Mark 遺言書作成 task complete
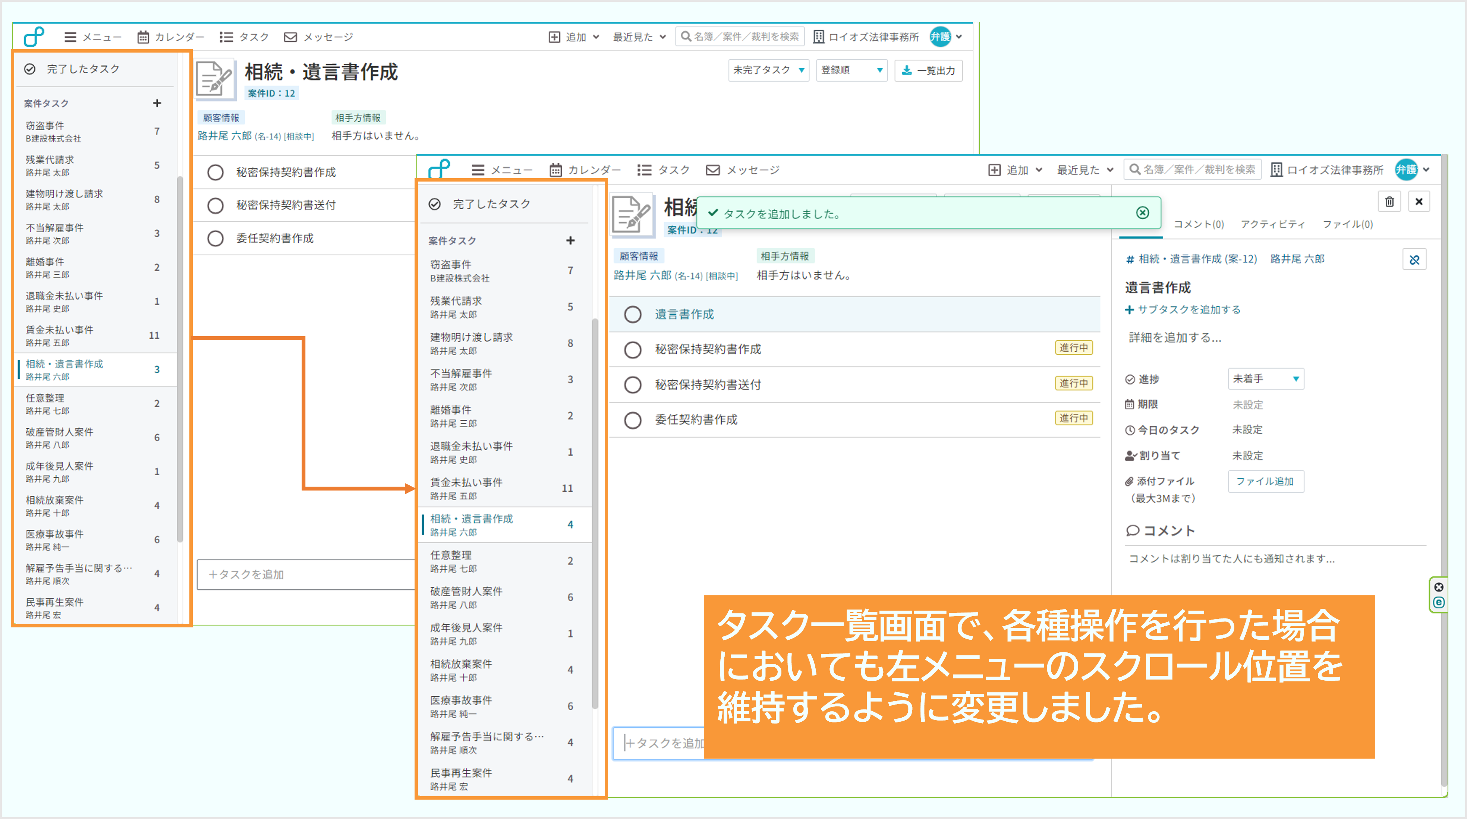 tap(632, 314)
